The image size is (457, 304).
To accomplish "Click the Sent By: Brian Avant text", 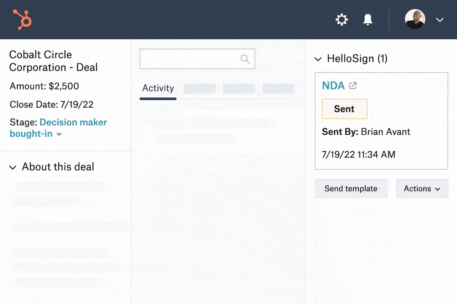I will click(366, 132).
